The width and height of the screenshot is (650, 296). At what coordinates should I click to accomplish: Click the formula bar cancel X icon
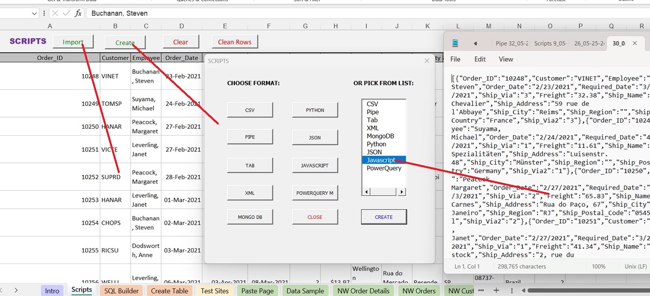pyautogui.click(x=55, y=13)
